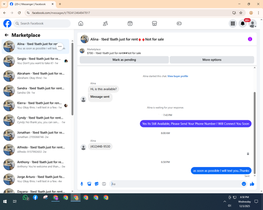Open the Facebook menu grid icon
This screenshot has height=210, width=263.
tap(232, 24)
